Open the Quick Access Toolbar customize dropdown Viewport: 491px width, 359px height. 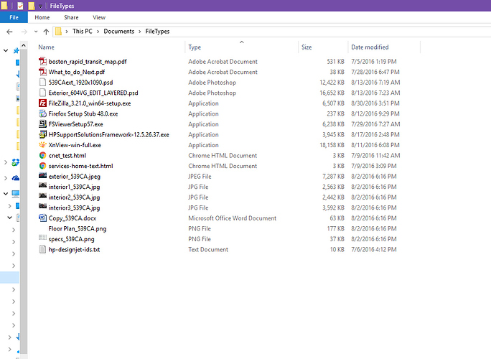coord(40,6)
